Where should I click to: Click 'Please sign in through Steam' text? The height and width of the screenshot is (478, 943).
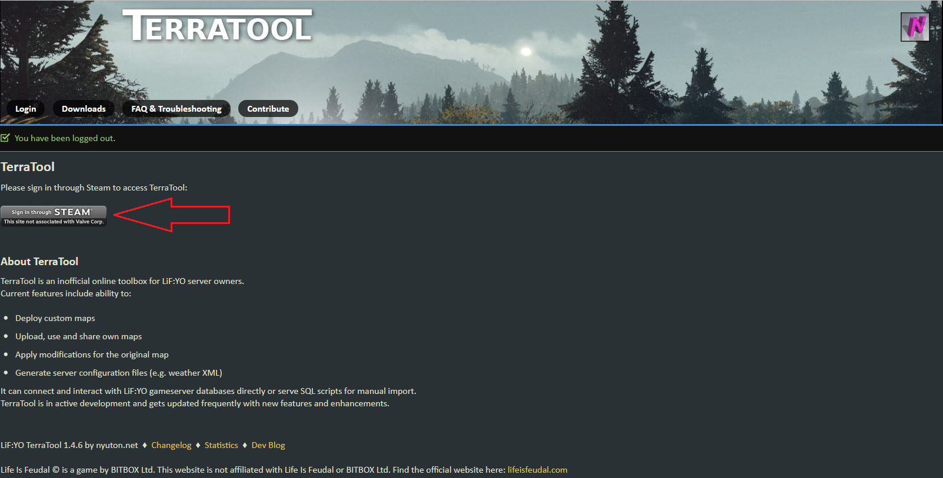coord(94,188)
